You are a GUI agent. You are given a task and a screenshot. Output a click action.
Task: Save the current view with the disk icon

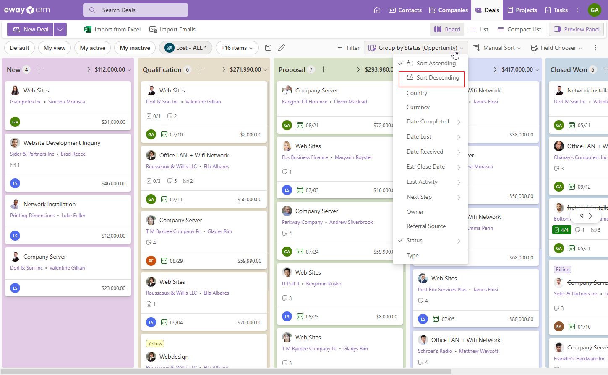[x=268, y=48]
